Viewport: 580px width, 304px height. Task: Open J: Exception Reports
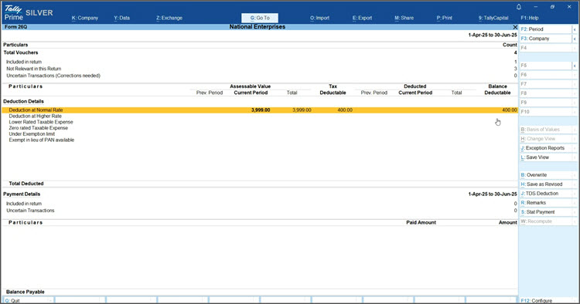pos(546,148)
